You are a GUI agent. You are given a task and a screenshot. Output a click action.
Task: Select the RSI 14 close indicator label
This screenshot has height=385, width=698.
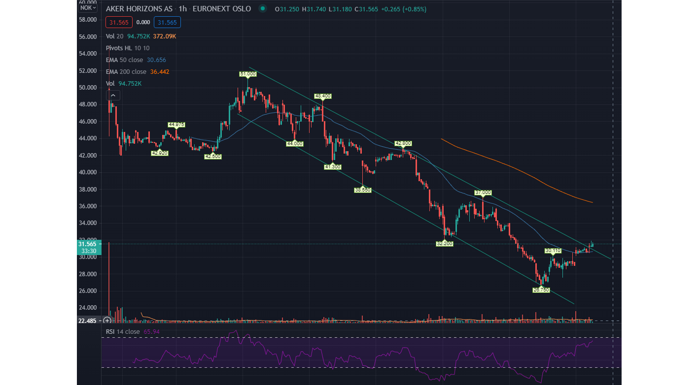123,331
